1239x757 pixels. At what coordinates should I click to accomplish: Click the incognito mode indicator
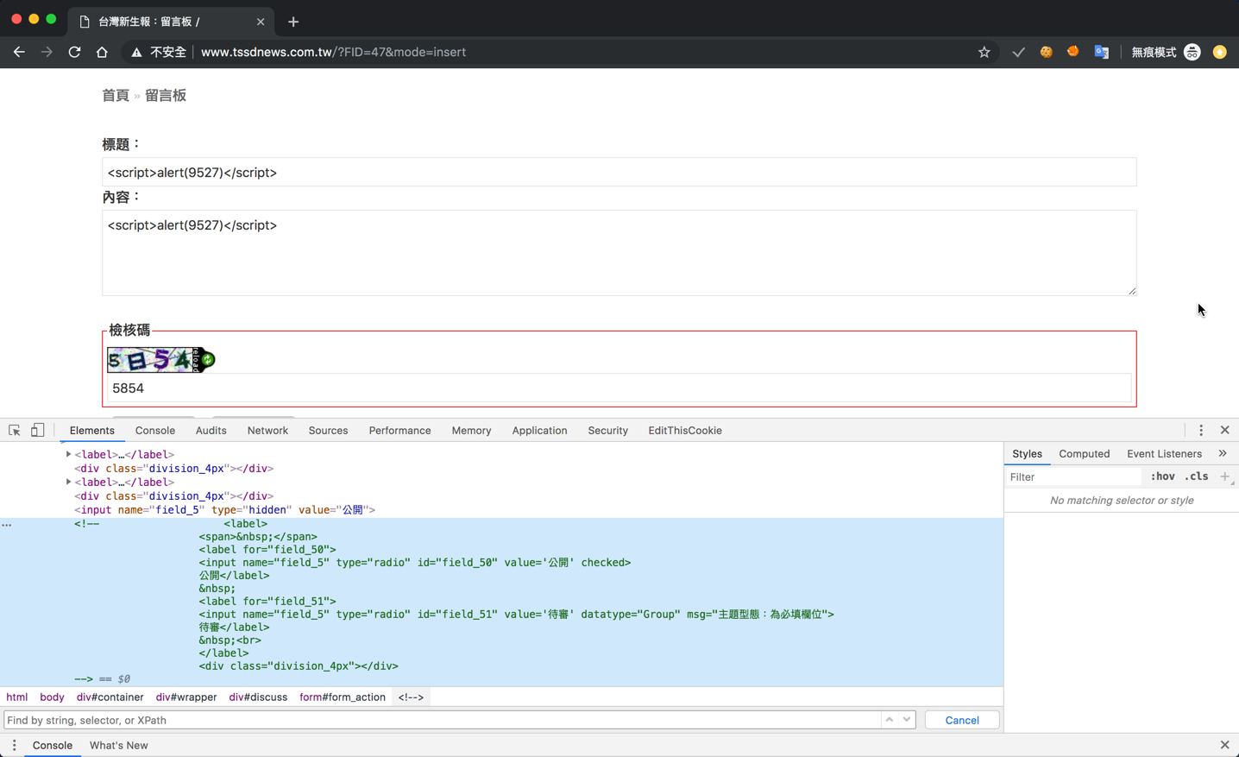tap(1166, 52)
